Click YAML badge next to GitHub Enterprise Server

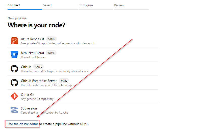point(64,81)
